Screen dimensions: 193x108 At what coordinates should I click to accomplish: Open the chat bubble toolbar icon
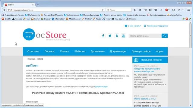point(174,10)
